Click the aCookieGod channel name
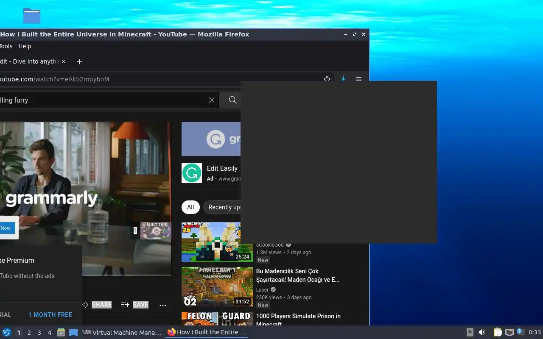543x339 pixels. click(270, 245)
